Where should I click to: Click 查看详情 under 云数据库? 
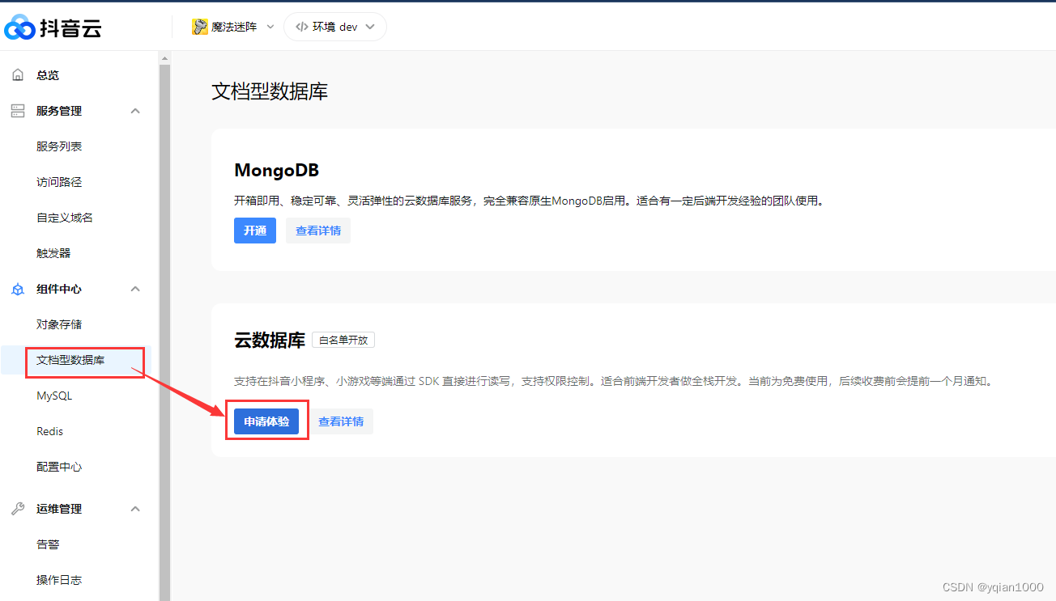coord(341,421)
